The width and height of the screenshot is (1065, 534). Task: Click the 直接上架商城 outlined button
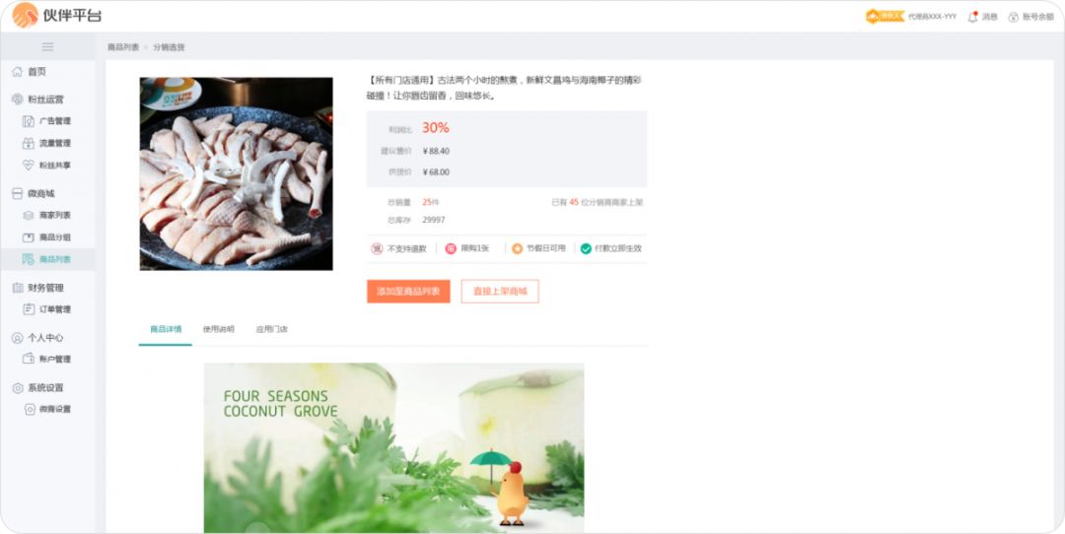pos(500,291)
